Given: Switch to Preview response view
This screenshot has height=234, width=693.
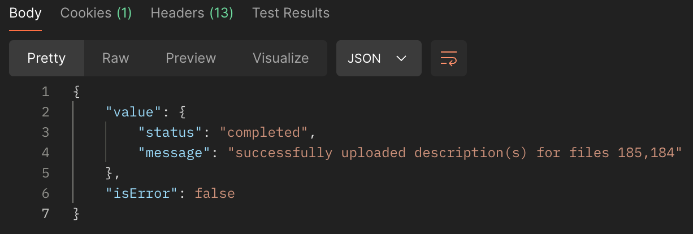Looking at the screenshot, I should point(190,58).
